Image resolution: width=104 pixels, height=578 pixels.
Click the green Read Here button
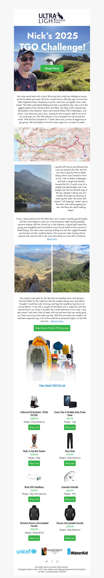click(x=52, y=68)
